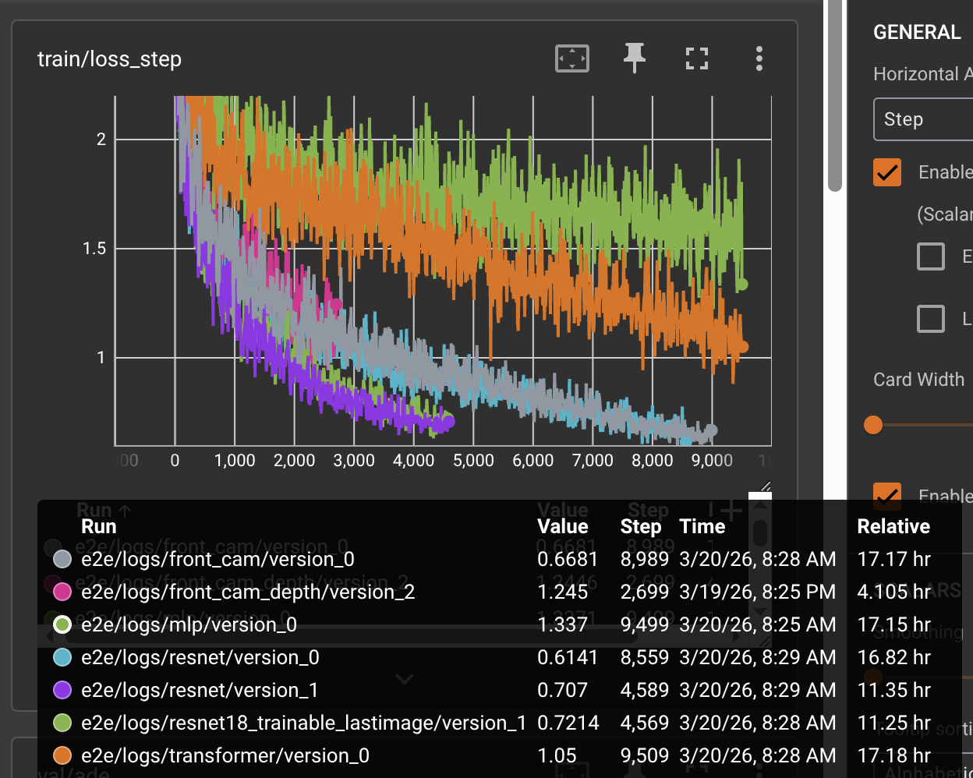This screenshot has height=778, width=973.
Task: Sort the run table by the Value column
Action: (x=562, y=526)
